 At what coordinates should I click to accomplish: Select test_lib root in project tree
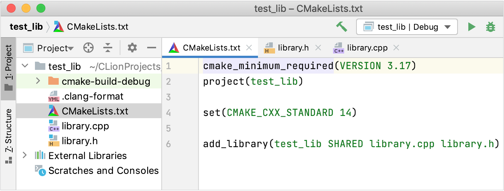pyautogui.click(x=65, y=67)
